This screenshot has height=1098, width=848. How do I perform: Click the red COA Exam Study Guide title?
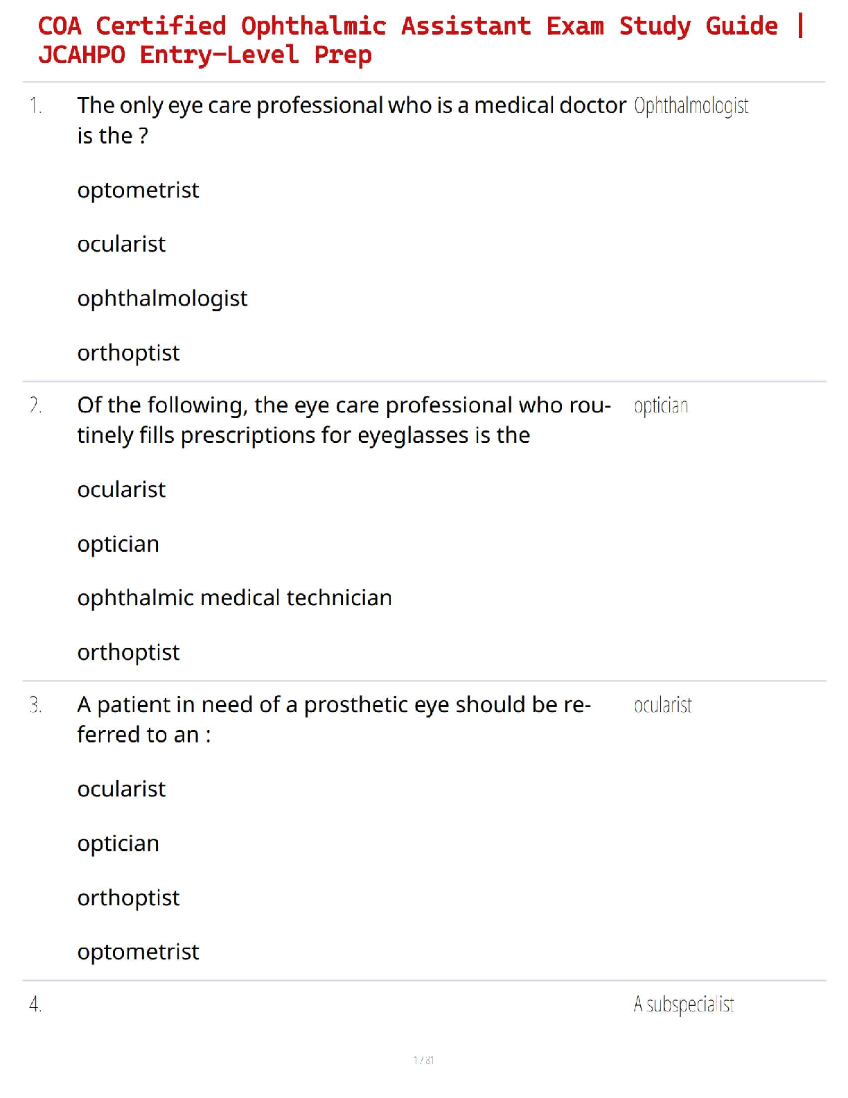[420, 40]
